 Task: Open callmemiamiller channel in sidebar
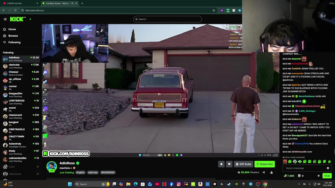click(x=21, y=159)
